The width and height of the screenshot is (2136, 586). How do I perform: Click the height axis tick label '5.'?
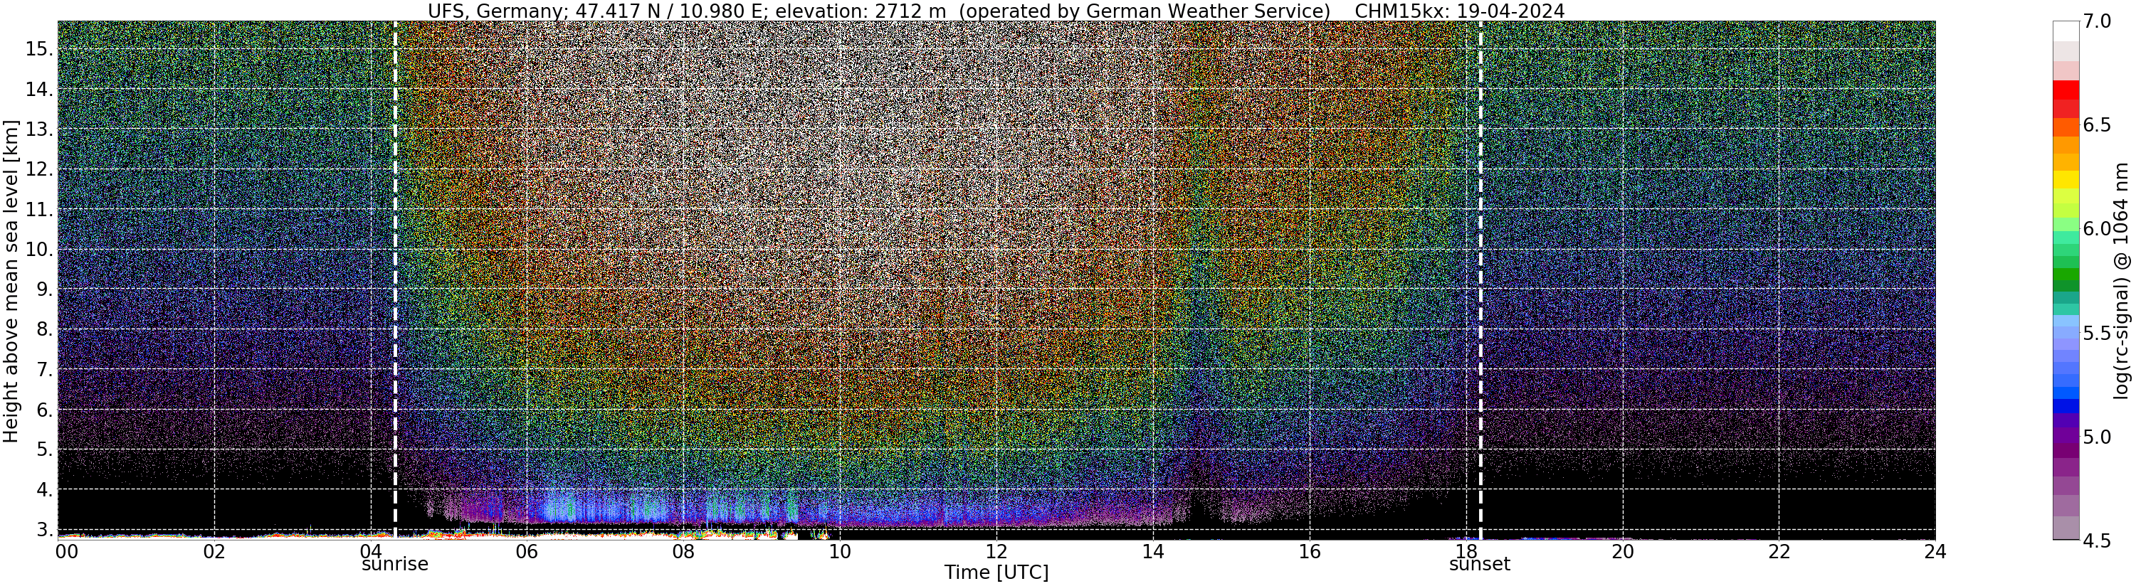click(x=44, y=450)
